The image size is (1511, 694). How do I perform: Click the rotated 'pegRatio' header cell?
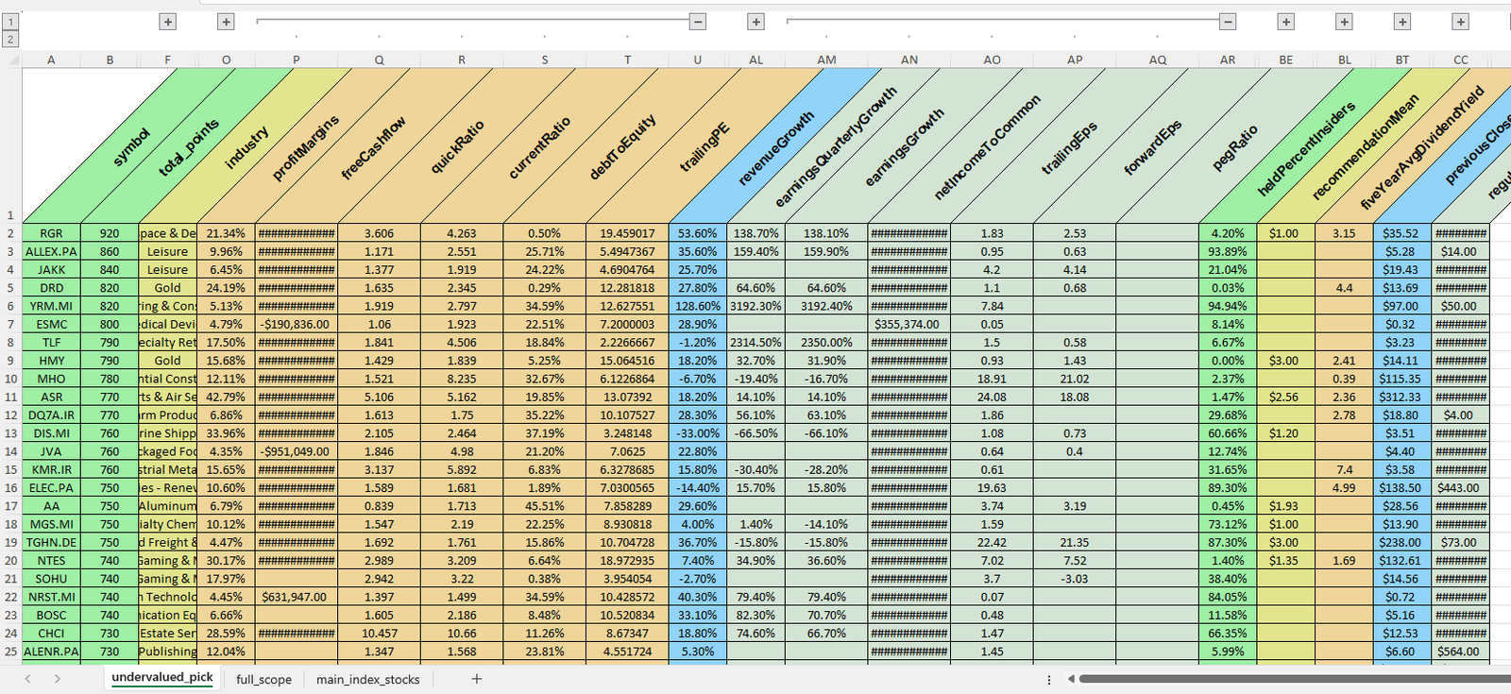[1234, 149]
